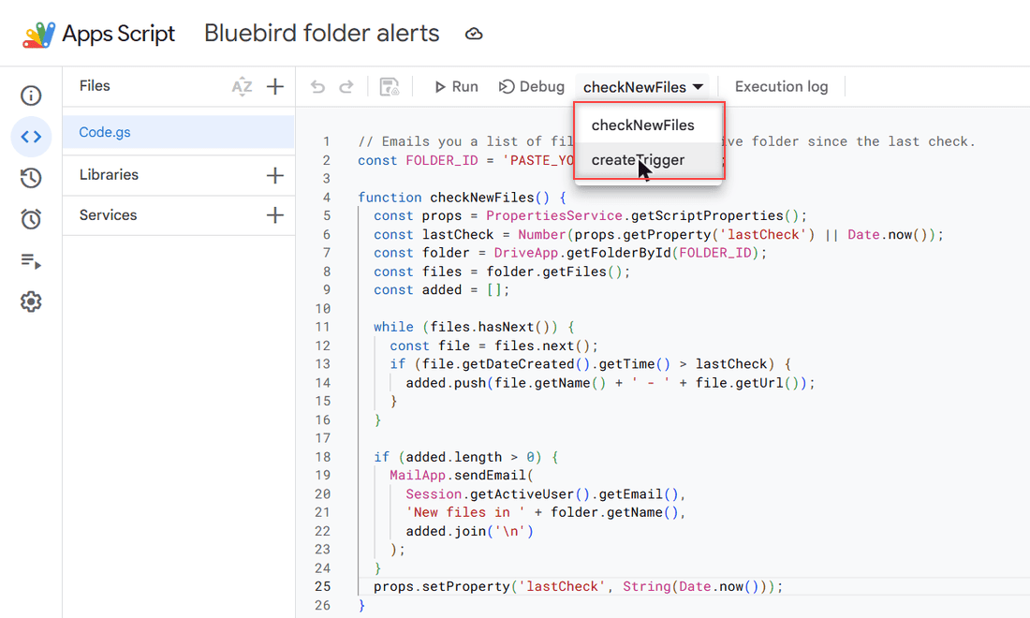Click the PropertiesService.getScriptProperties() line
The width and height of the screenshot is (1030, 618).
591,215
